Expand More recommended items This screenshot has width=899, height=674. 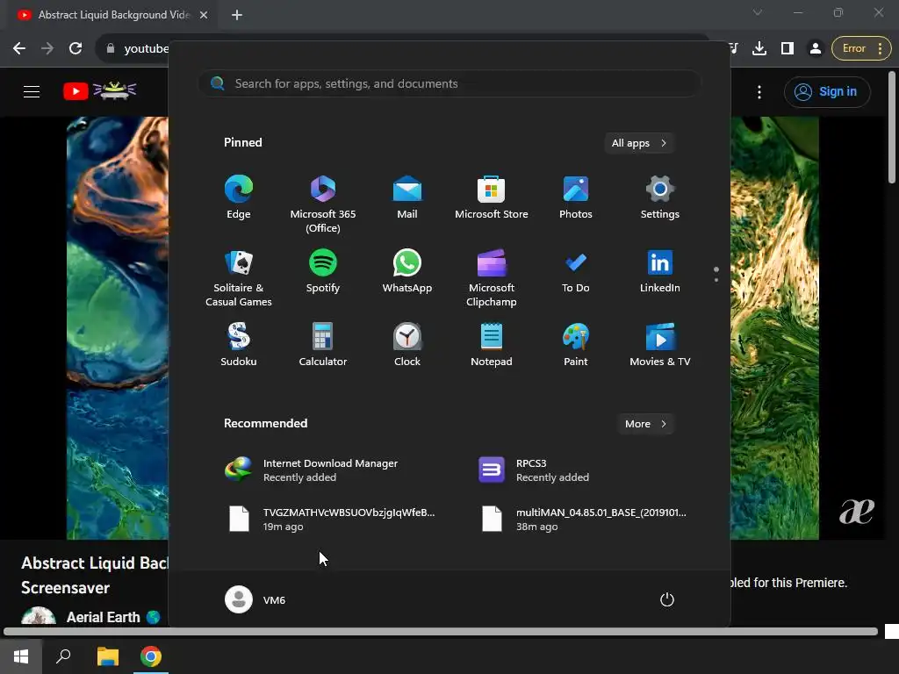[645, 424]
